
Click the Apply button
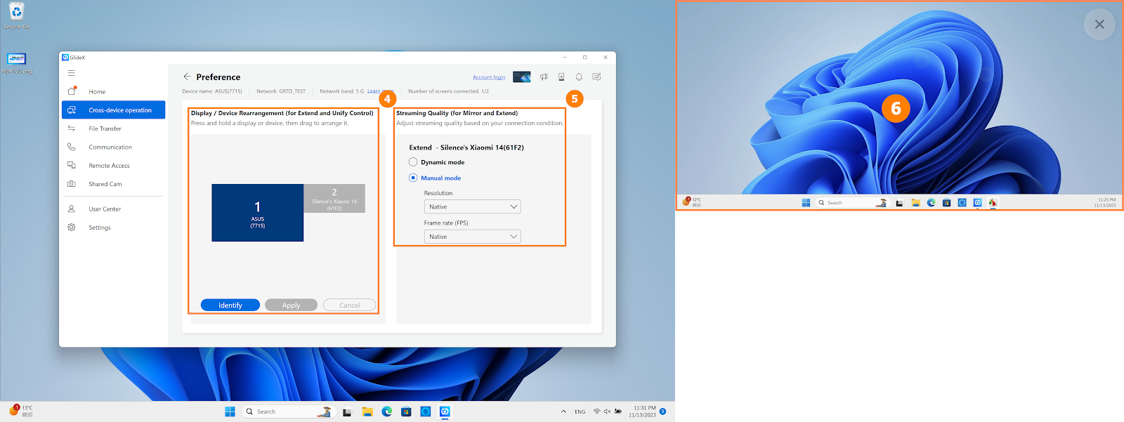tap(291, 305)
